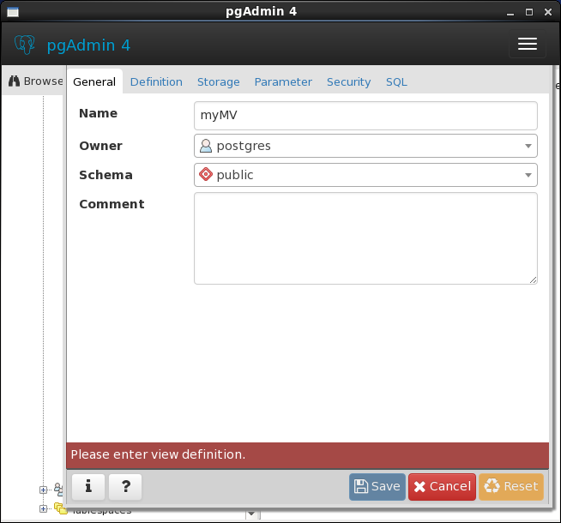
Task: Click the Browser binoculars icon
Action: (14, 81)
